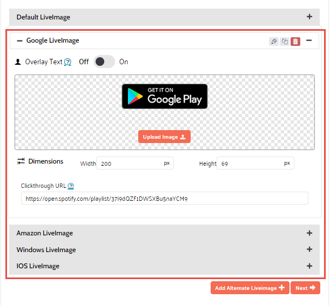Click the Clickthrough URL input field
330x305 pixels.
pyautogui.click(x=165, y=198)
